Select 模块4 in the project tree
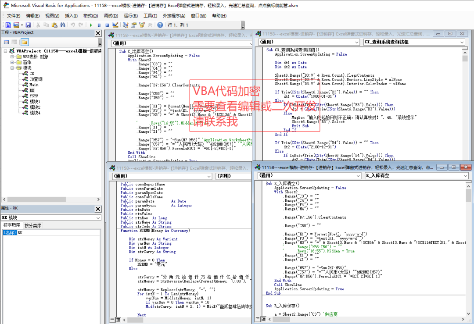 click(35, 113)
